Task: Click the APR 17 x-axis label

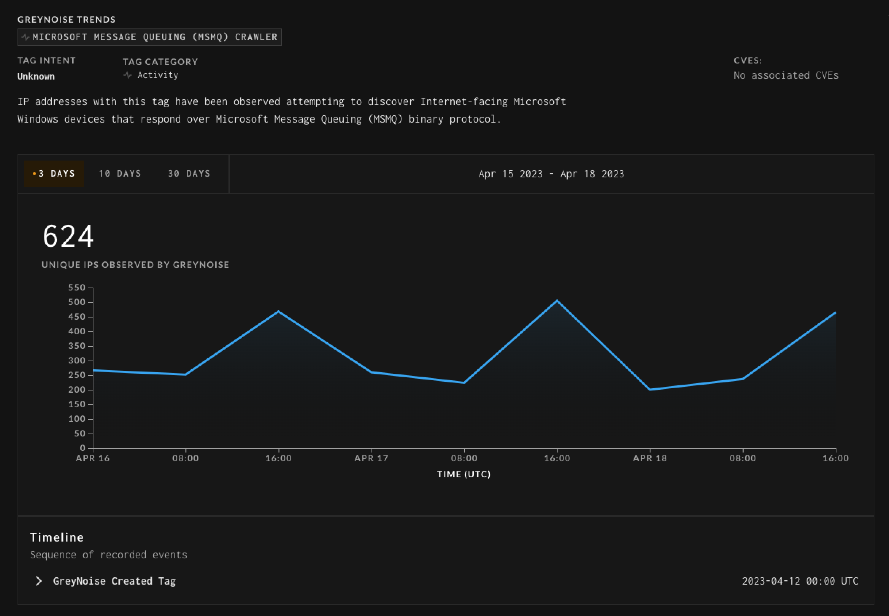Action: pyautogui.click(x=372, y=458)
